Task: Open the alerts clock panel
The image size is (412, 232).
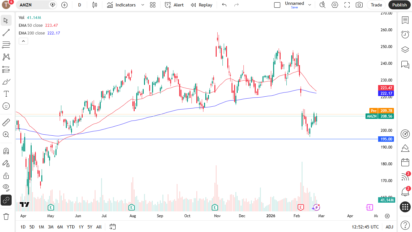Action: coord(405,34)
